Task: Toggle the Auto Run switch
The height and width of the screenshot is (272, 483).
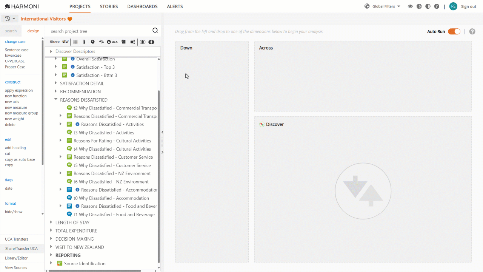Action: tap(454, 31)
